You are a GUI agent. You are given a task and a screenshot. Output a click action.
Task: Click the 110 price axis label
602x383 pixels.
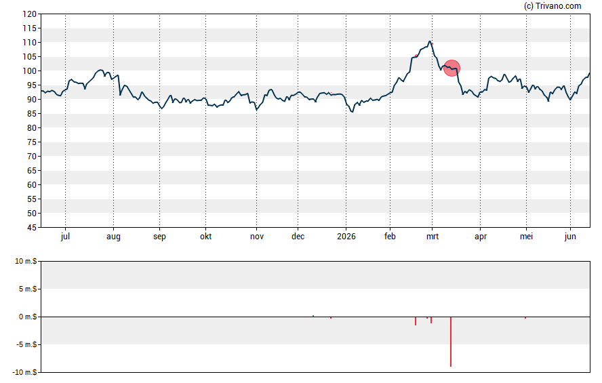tap(30, 43)
